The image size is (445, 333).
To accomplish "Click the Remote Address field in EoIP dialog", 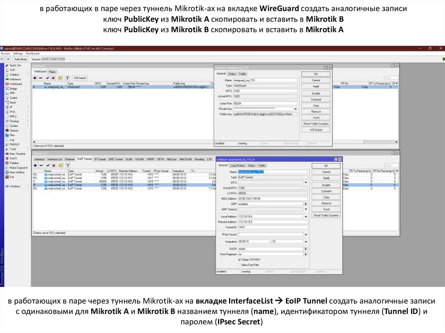I will point(272,222).
